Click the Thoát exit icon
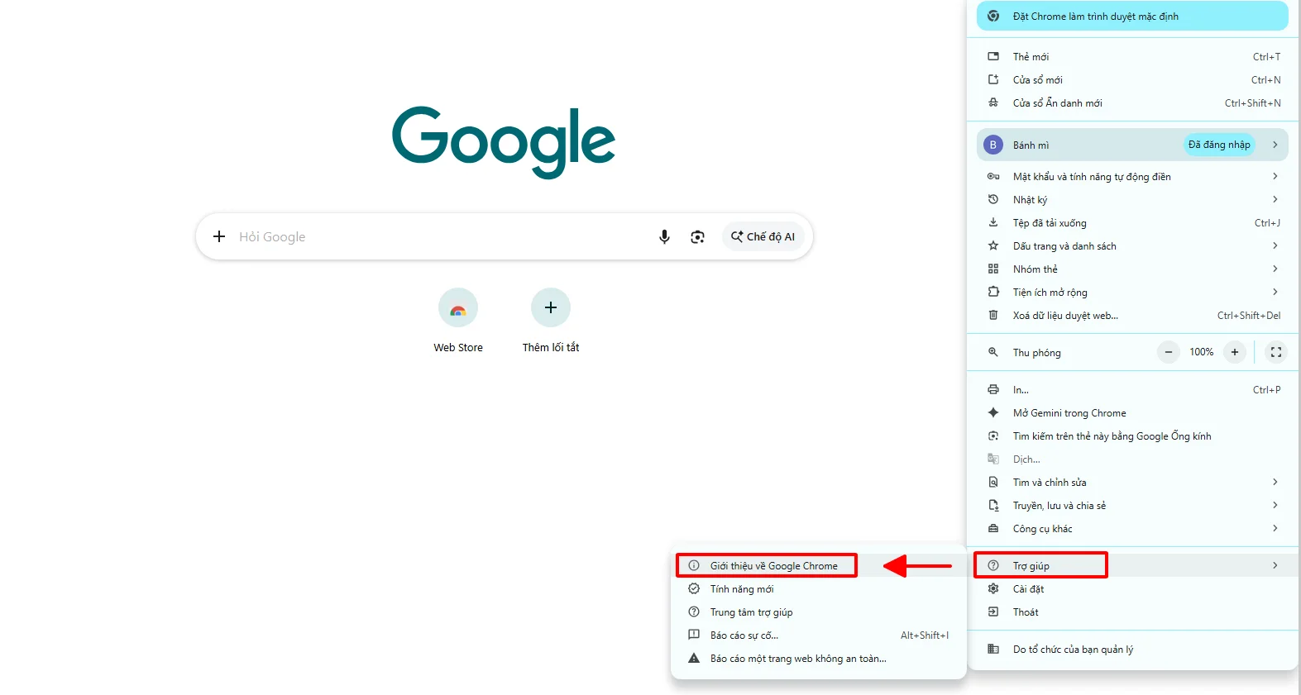1301x695 pixels. (993, 612)
